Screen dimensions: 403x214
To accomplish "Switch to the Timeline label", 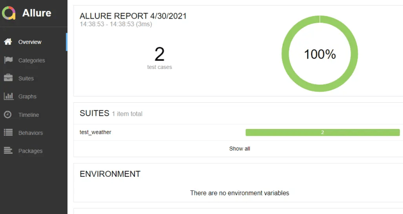I will point(29,115).
